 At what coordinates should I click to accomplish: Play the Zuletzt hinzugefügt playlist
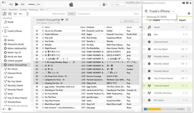tap(63, 20)
